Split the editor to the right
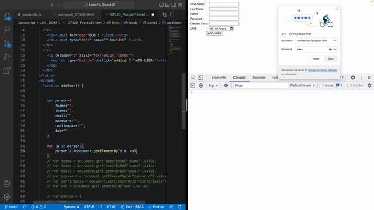 point(172,15)
